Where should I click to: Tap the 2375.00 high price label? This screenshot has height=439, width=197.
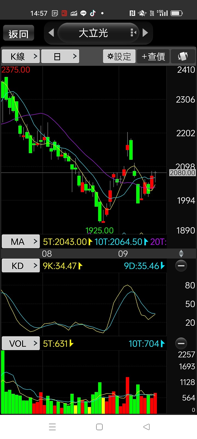coord(16,70)
